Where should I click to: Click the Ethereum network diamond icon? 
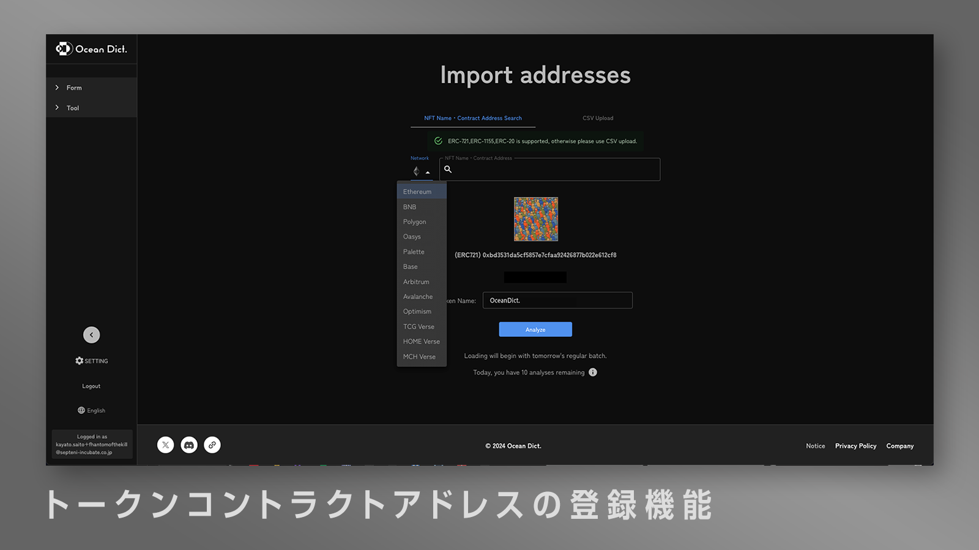click(x=416, y=172)
